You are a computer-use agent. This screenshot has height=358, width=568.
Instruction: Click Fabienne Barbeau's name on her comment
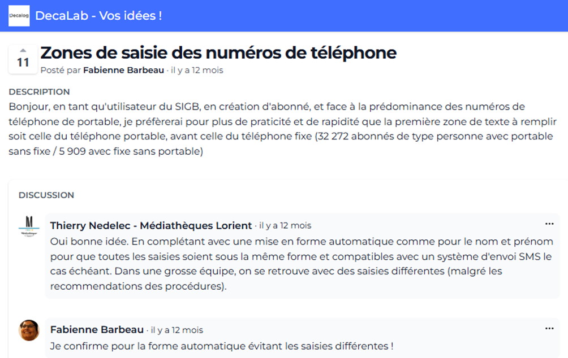pos(97,330)
